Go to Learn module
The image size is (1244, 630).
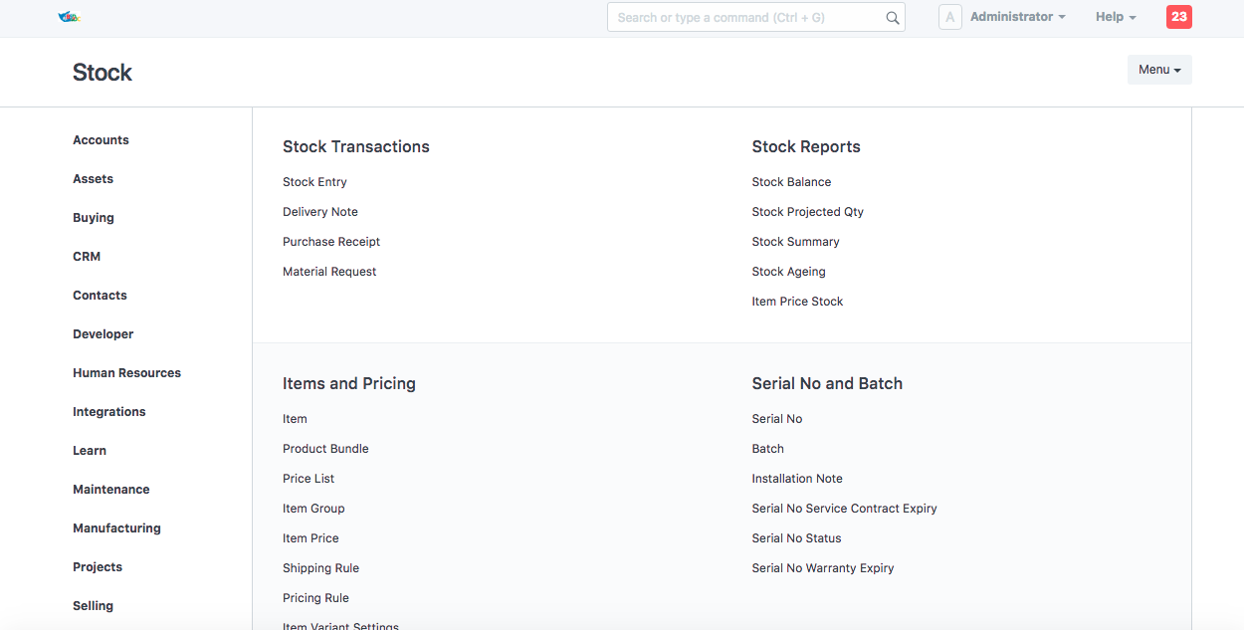click(x=90, y=451)
